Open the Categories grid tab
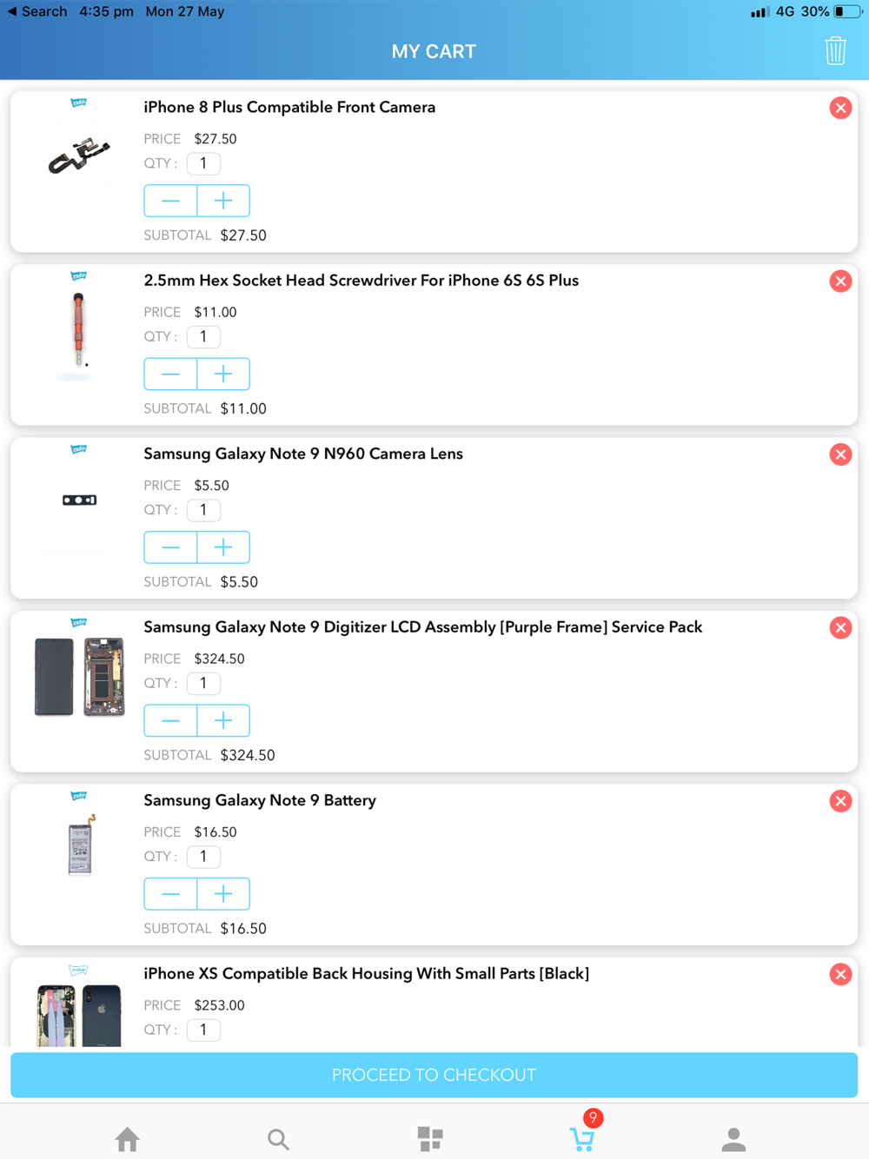Viewport: 869px width, 1159px height. click(430, 1138)
